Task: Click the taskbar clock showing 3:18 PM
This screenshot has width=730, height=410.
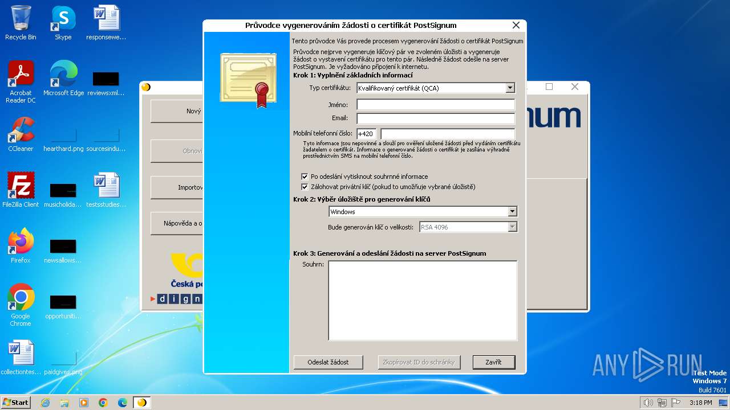Action: [700, 403]
